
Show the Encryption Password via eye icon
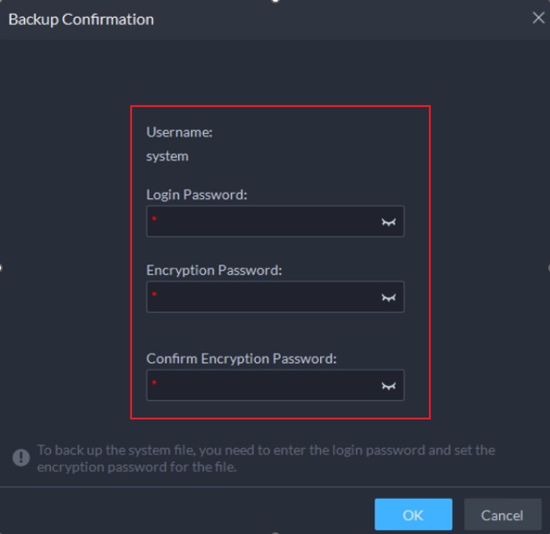(x=388, y=297)
